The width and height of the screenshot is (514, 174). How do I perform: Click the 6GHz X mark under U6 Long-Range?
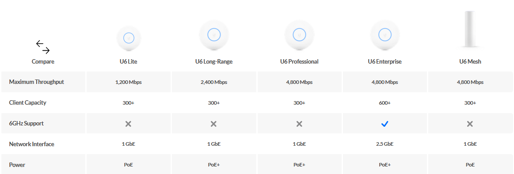tap(214, 124)
